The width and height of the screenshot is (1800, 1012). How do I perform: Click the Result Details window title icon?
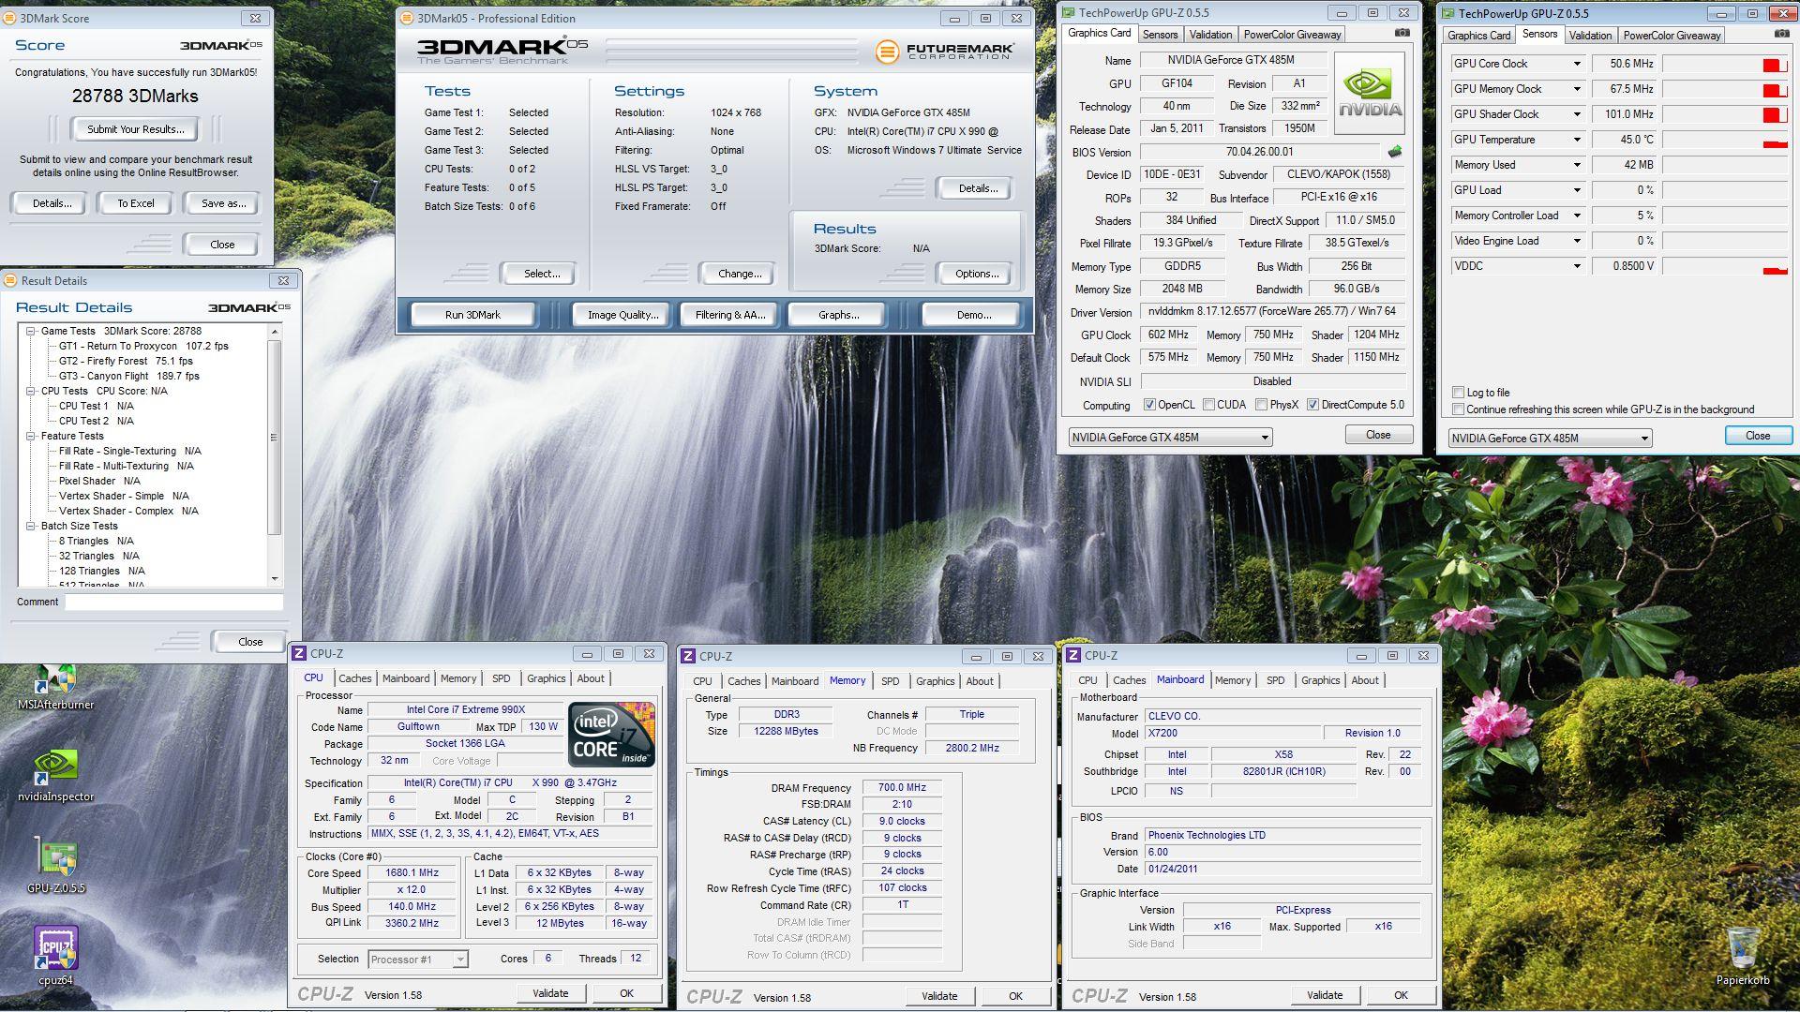10,280
